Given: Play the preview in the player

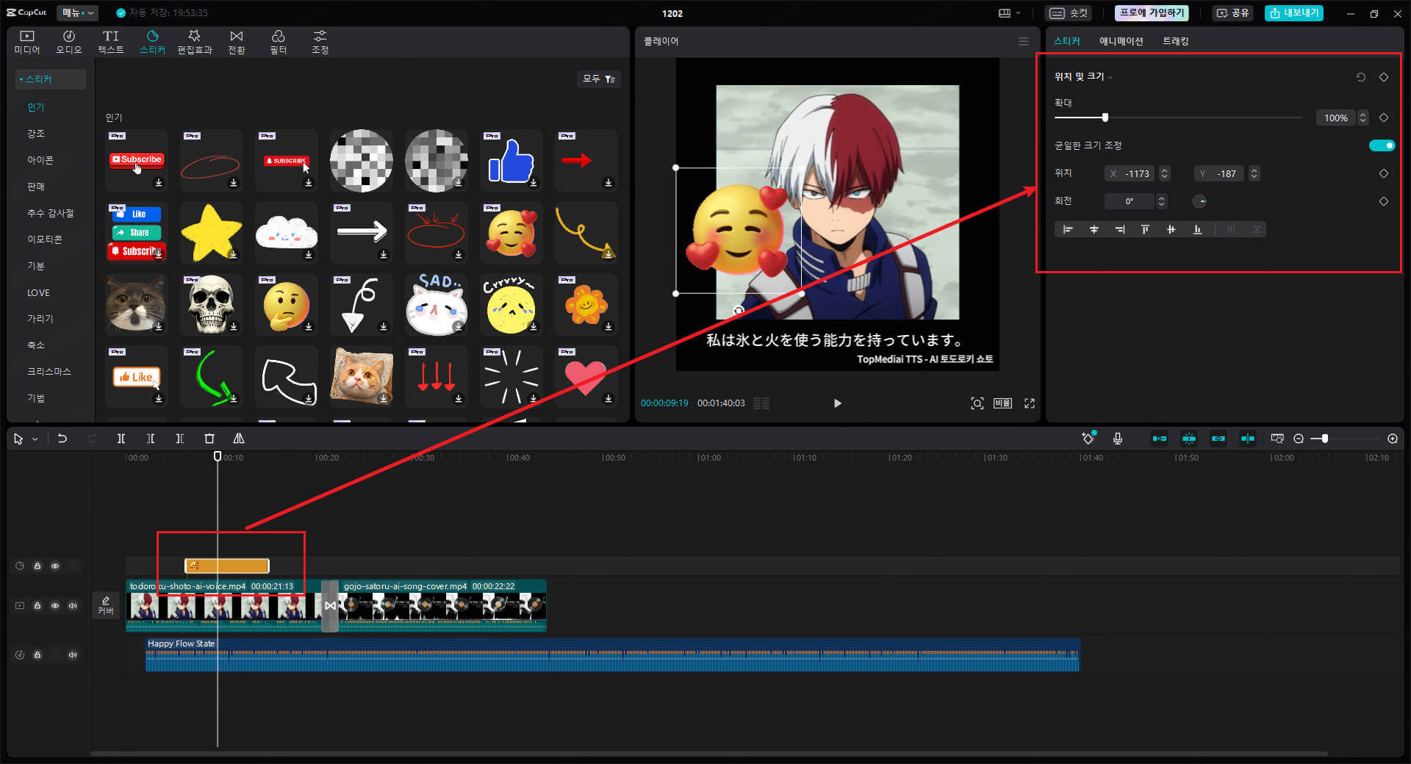Looking at the screenshot, I should click(837, 403).
